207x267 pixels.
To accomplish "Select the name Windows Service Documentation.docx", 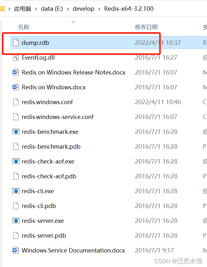I will tap(73, 250).
